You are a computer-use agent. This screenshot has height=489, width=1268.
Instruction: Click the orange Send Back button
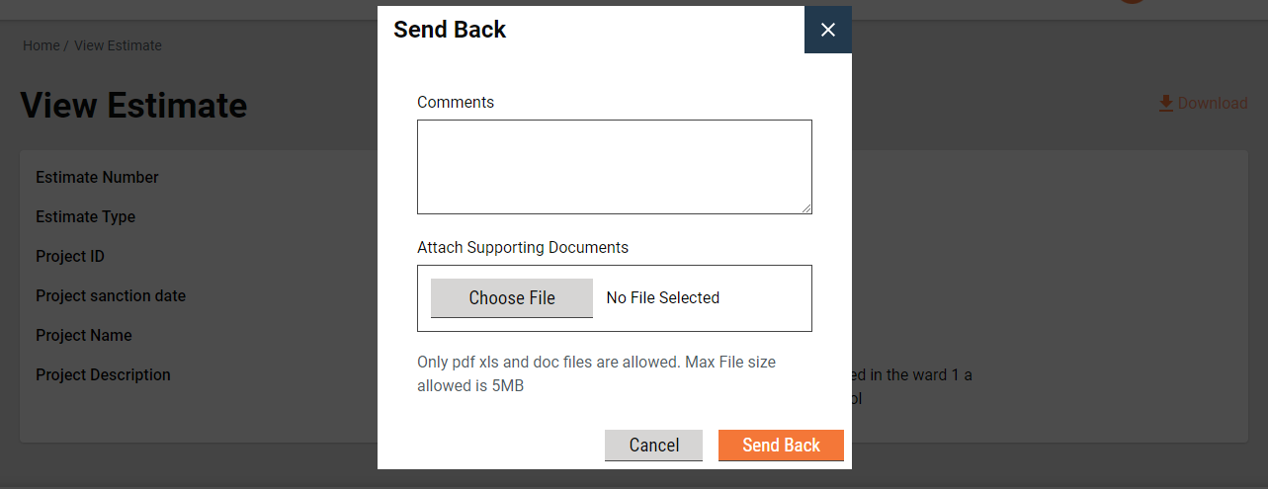(781, 446)
